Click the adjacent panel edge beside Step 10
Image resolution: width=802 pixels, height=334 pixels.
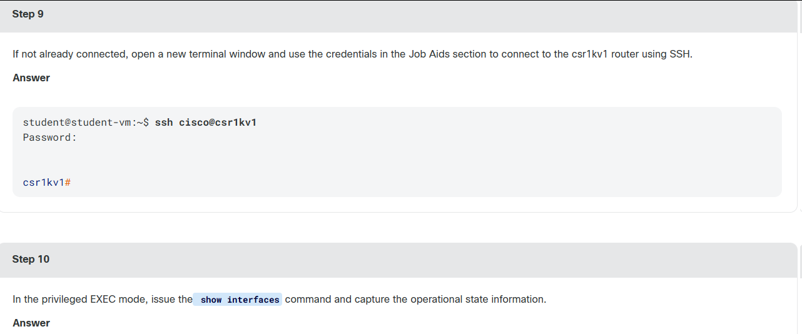[x=801, y=289]
